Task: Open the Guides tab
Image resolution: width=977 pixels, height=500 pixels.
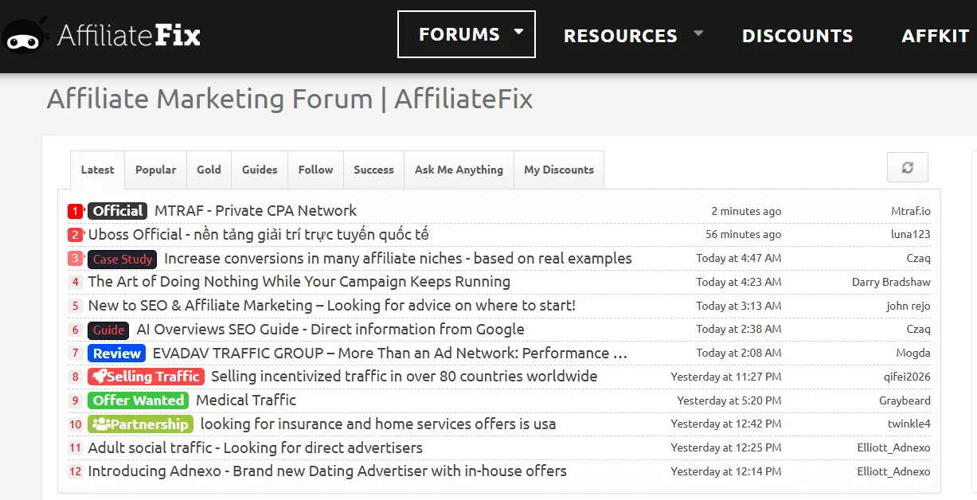Action: coord(260,170)
